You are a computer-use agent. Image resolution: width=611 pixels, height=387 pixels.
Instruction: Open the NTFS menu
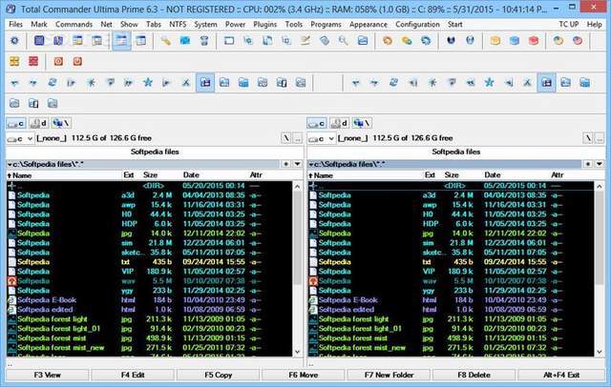pos(178,24)
